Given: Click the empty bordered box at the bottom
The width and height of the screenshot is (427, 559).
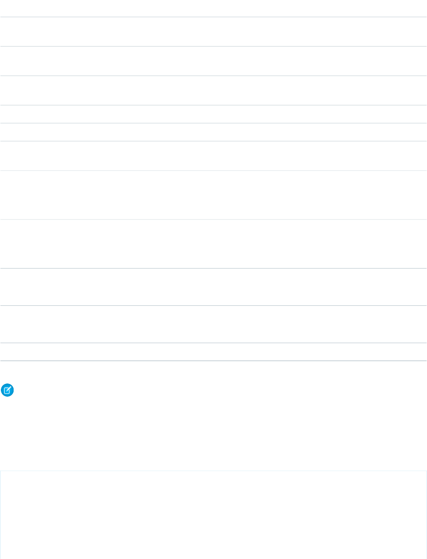Looking at the screenshot, I should pos(213,514).
